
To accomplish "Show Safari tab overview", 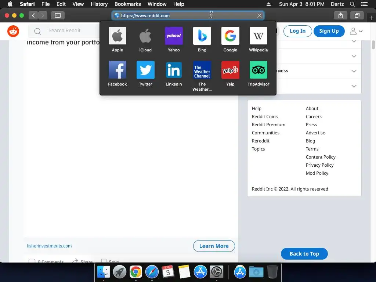I will click(357, 15).
